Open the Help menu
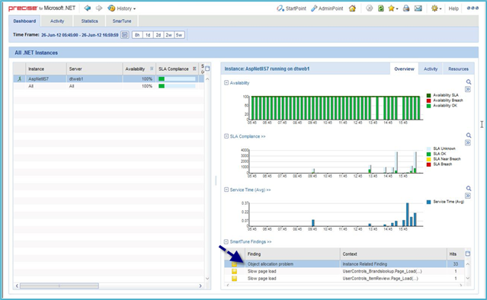 [453, 8]
